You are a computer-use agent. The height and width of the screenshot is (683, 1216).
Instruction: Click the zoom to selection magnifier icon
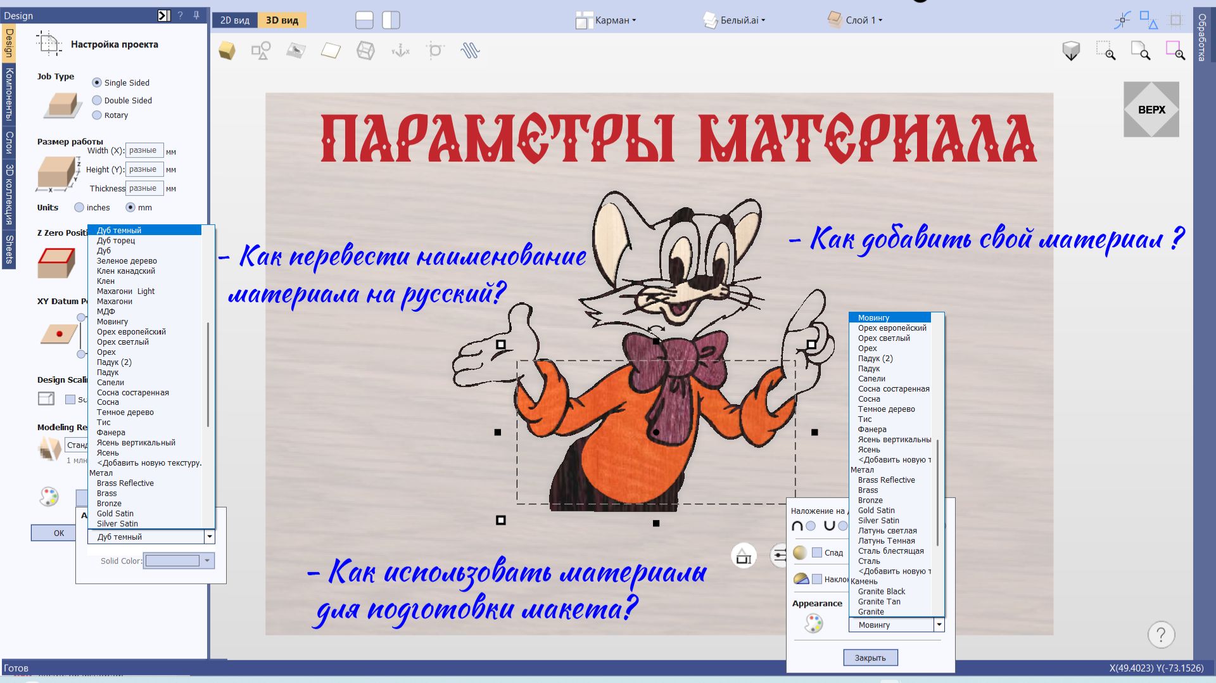1176,51
